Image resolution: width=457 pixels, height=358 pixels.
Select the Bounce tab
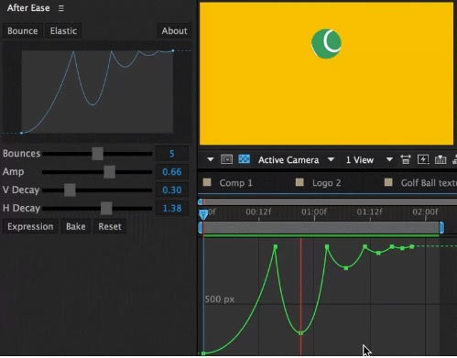[23, 31]
